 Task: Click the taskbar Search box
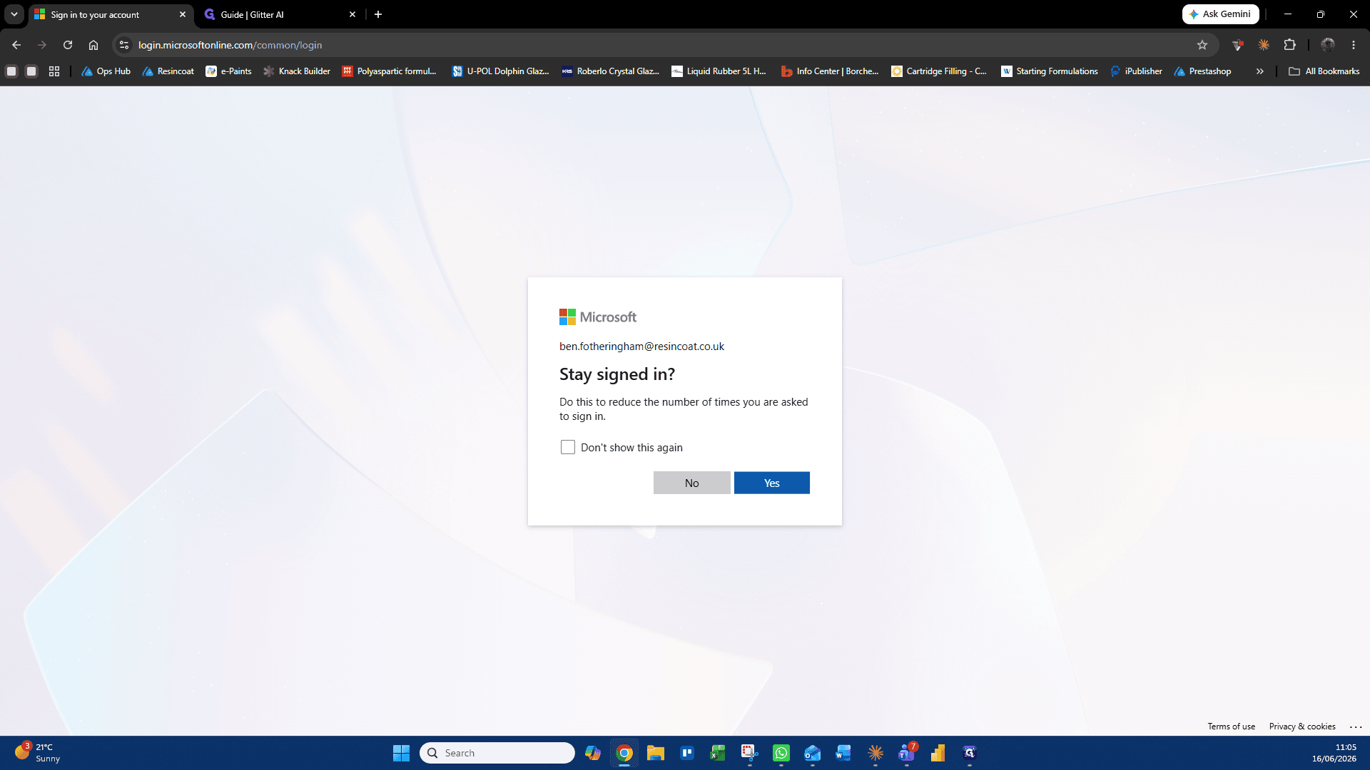coord(497,753)
